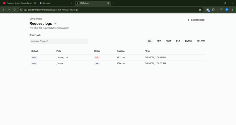Focus the Search path input field

59,41
